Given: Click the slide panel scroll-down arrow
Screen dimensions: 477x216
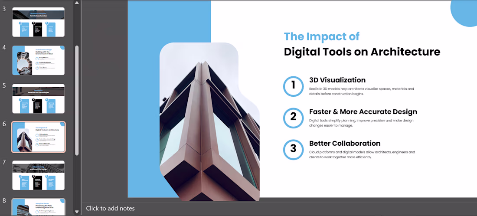Looking at the screenshot, I should 77,212.
